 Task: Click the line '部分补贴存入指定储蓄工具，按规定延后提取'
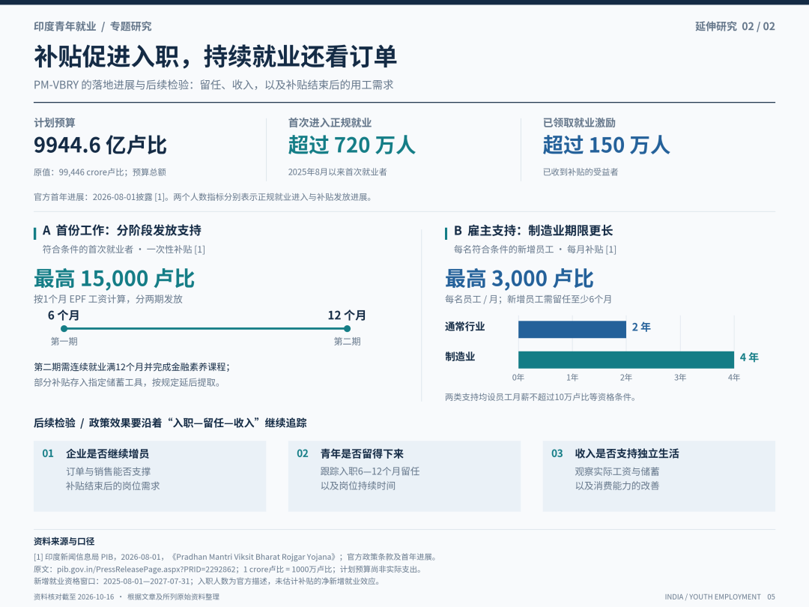tap(128, 383)
